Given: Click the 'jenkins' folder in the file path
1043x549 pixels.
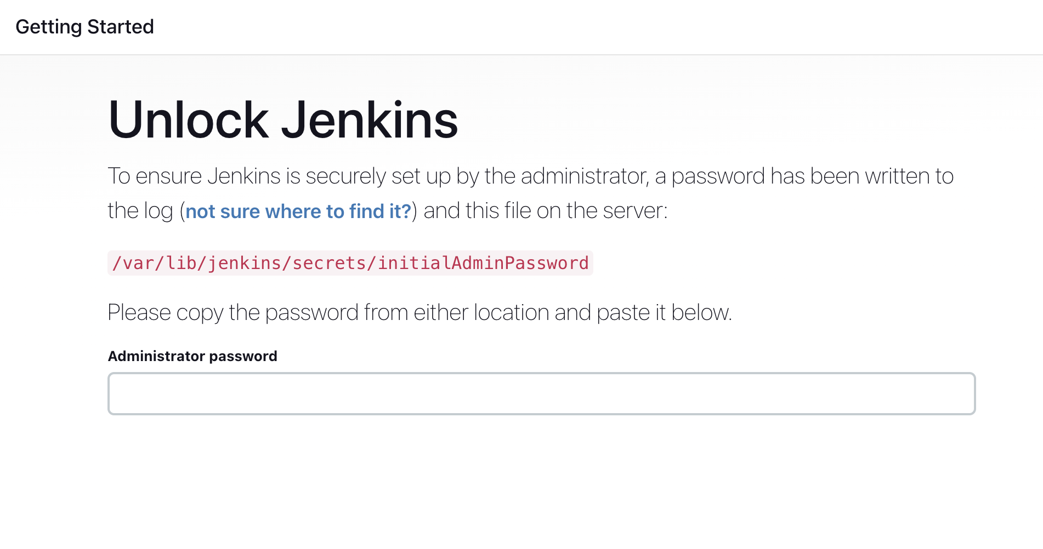Looking at the screenshot, I should (245, 263).
